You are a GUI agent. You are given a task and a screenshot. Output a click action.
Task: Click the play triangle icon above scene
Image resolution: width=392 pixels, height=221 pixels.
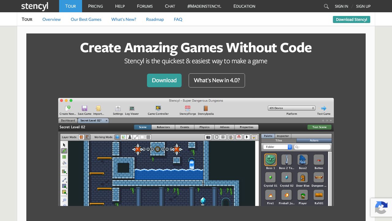click(x=247, y=137)
